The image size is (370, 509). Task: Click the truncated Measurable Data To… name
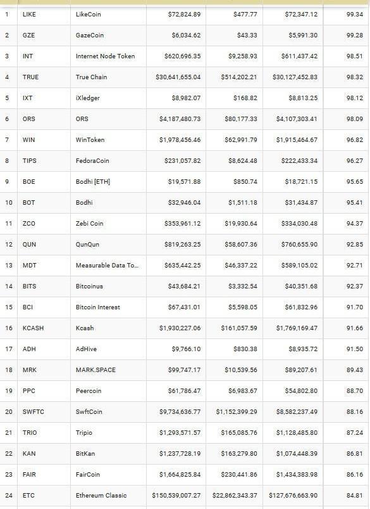pos(107,265)
